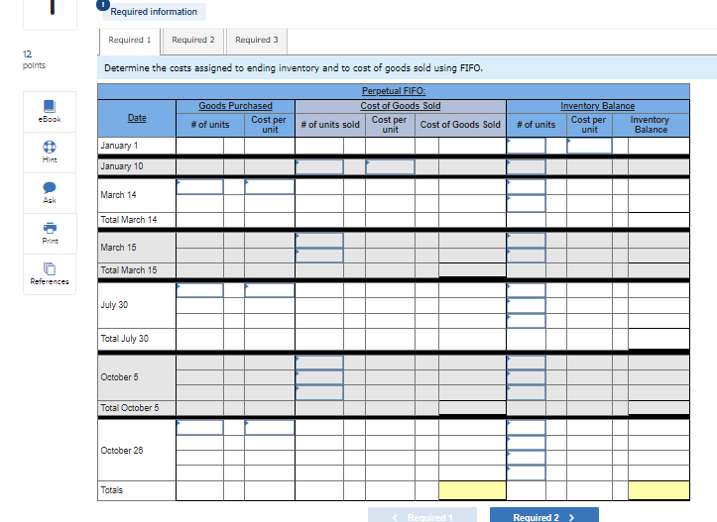Select March 15 first inventory units field

[x=526, y=241]
